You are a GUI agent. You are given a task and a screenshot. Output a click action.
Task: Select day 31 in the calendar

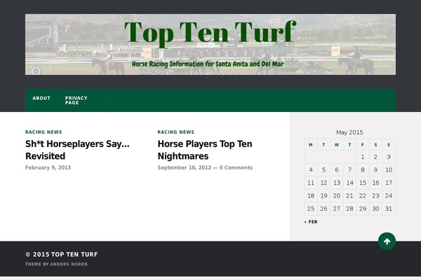[389, 209]
